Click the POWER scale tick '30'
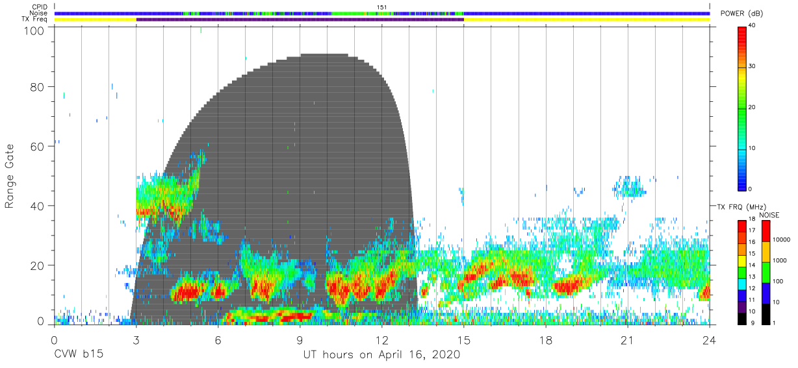The width and height of the screenshot is (798, 368). point(753,67)
